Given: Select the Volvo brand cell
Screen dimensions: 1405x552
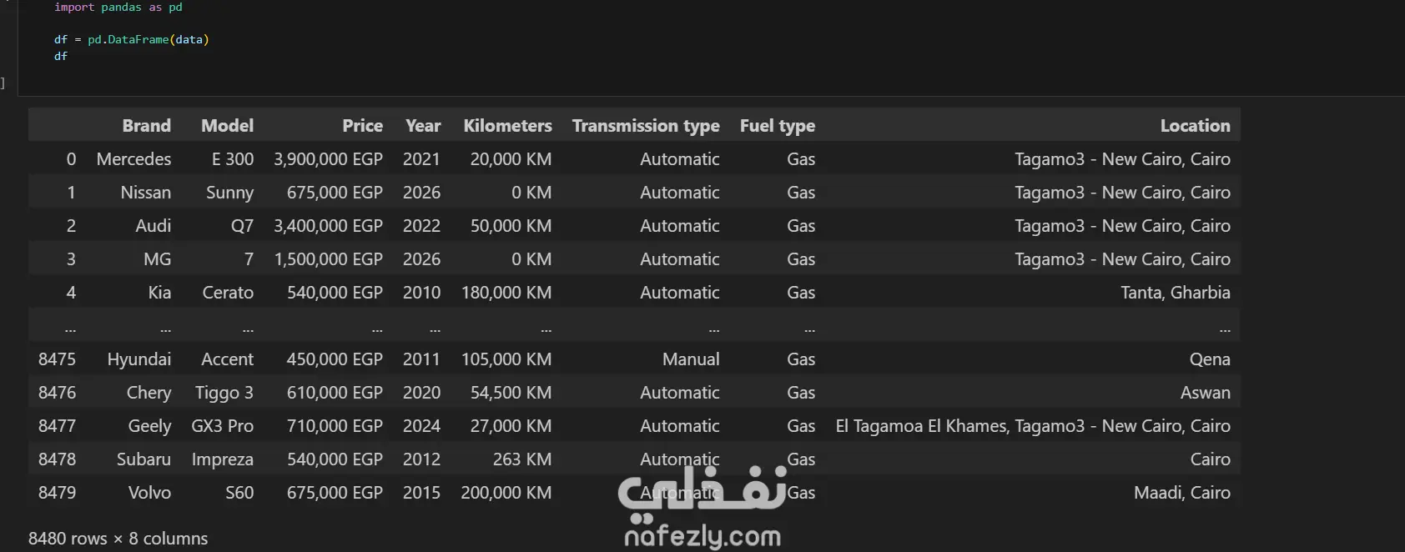Looking at the screenshot, I should [149, 493].
